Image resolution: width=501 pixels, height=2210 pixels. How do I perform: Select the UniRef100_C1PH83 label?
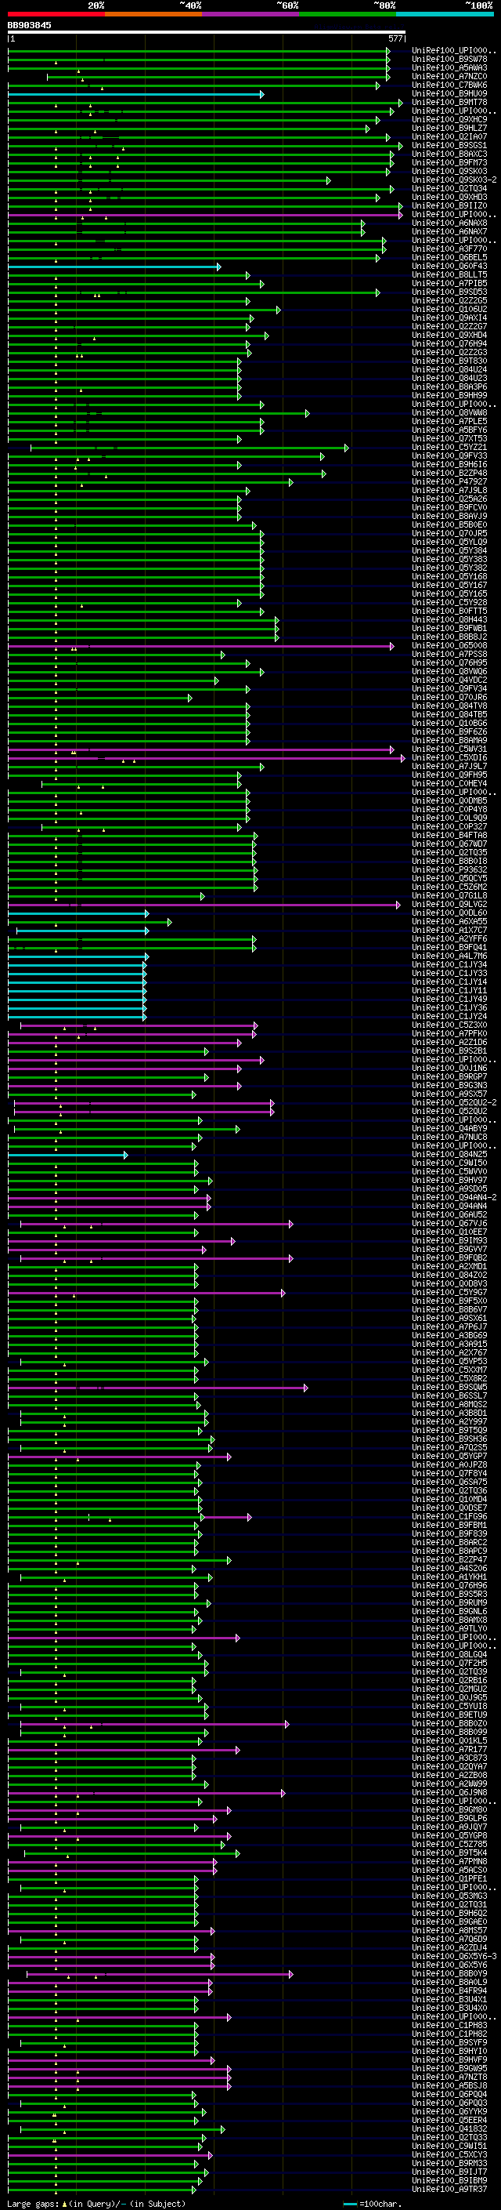[449, 2025]
